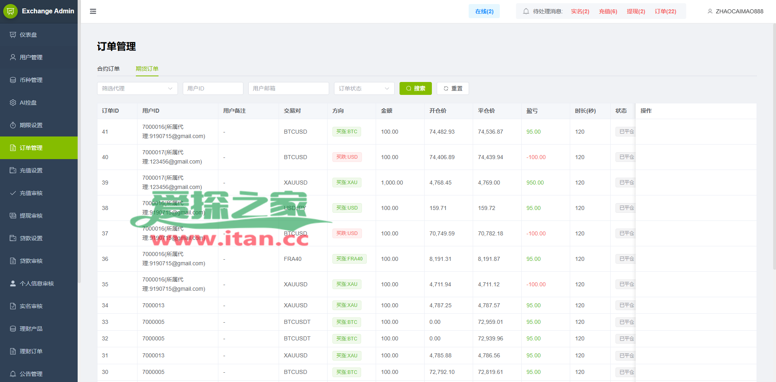Click the 理财订单 document icon in sidebar
The image size is (776, 382).
pyautogui.click(x=13, y=351)
